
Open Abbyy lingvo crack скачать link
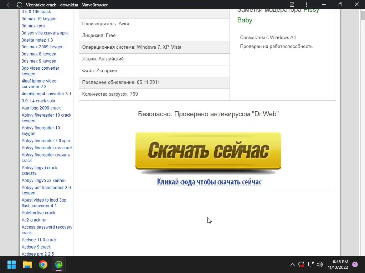click(x=39, y=171)
